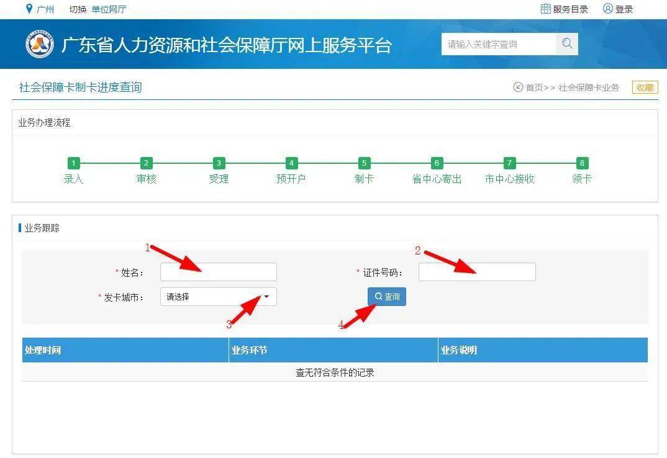Open the 服务目录 menu item
Screen dimensions: 667x458
571,9
